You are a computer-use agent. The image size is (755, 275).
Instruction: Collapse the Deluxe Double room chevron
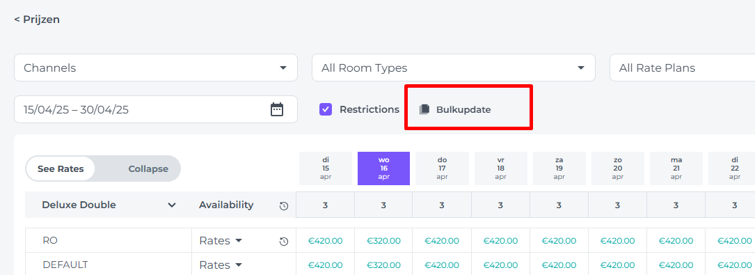(x=171, y=205)
